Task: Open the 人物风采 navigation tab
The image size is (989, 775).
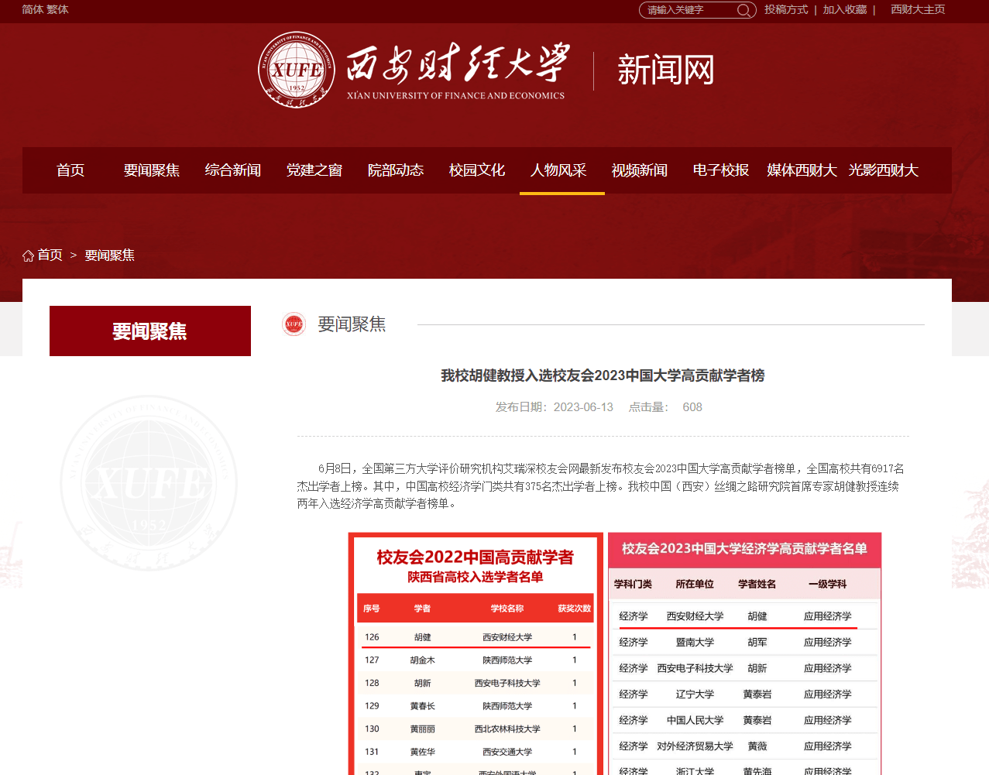Action: tap(558, 170)
